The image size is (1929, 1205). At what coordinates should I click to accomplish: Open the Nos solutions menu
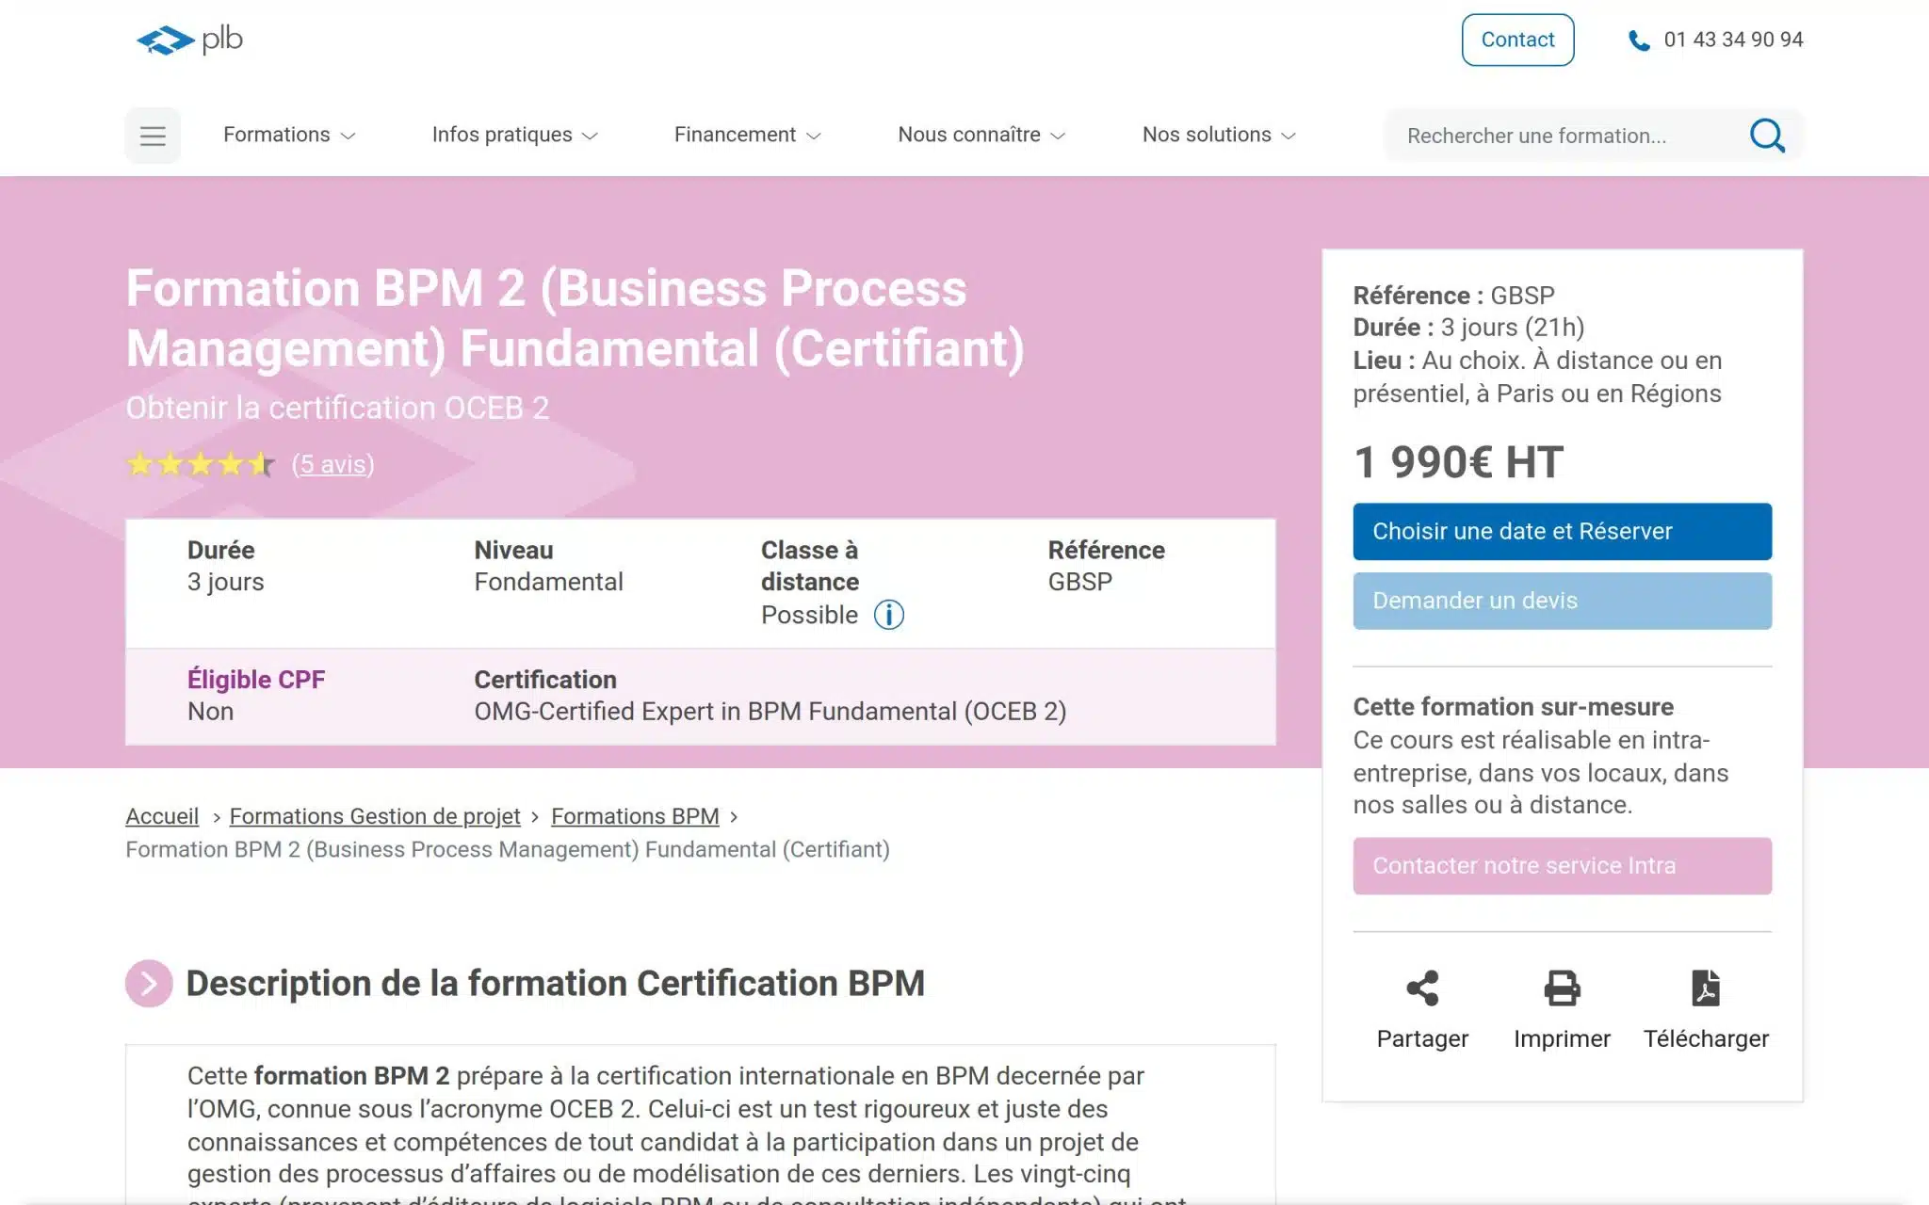(x=1217, y=135)
